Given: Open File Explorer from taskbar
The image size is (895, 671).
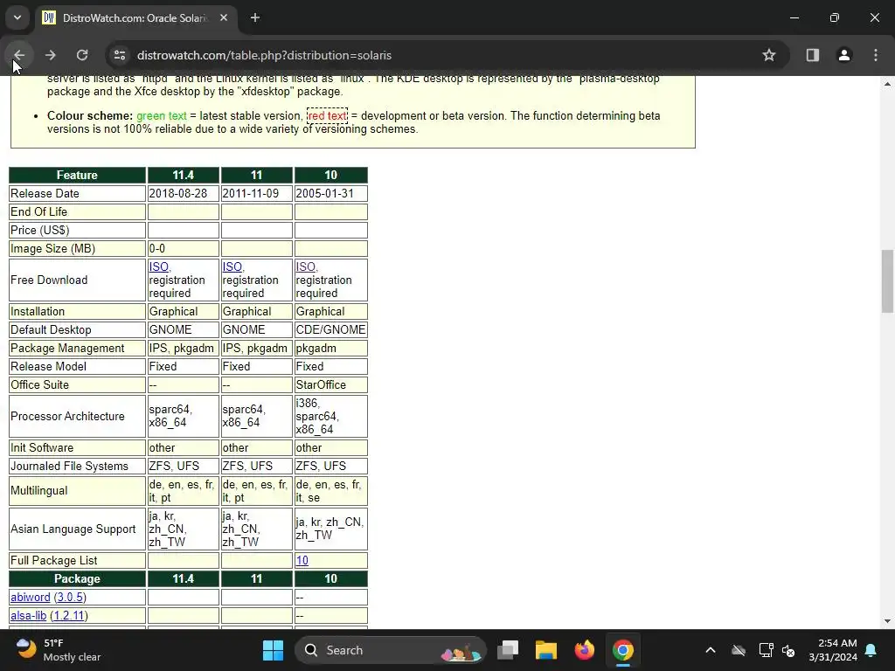Looking at the screenshot, I should pos(545,650).
